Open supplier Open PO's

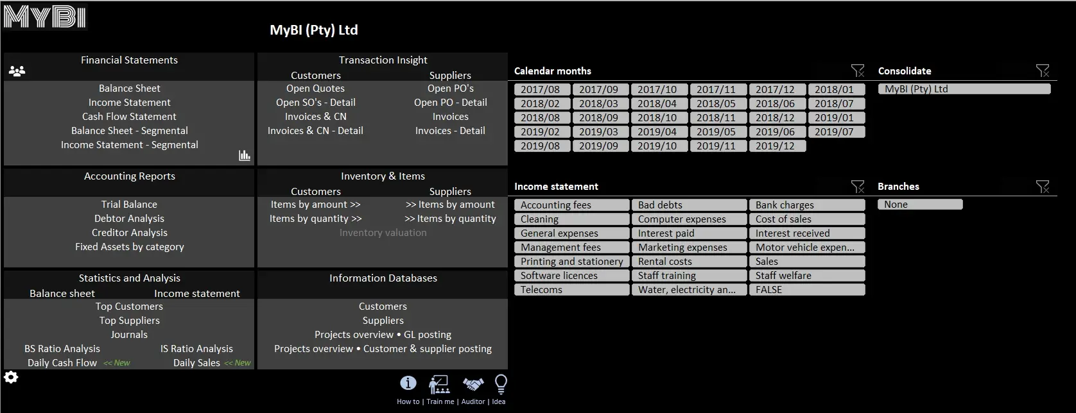pyautogui.click(x=451, y=88)
